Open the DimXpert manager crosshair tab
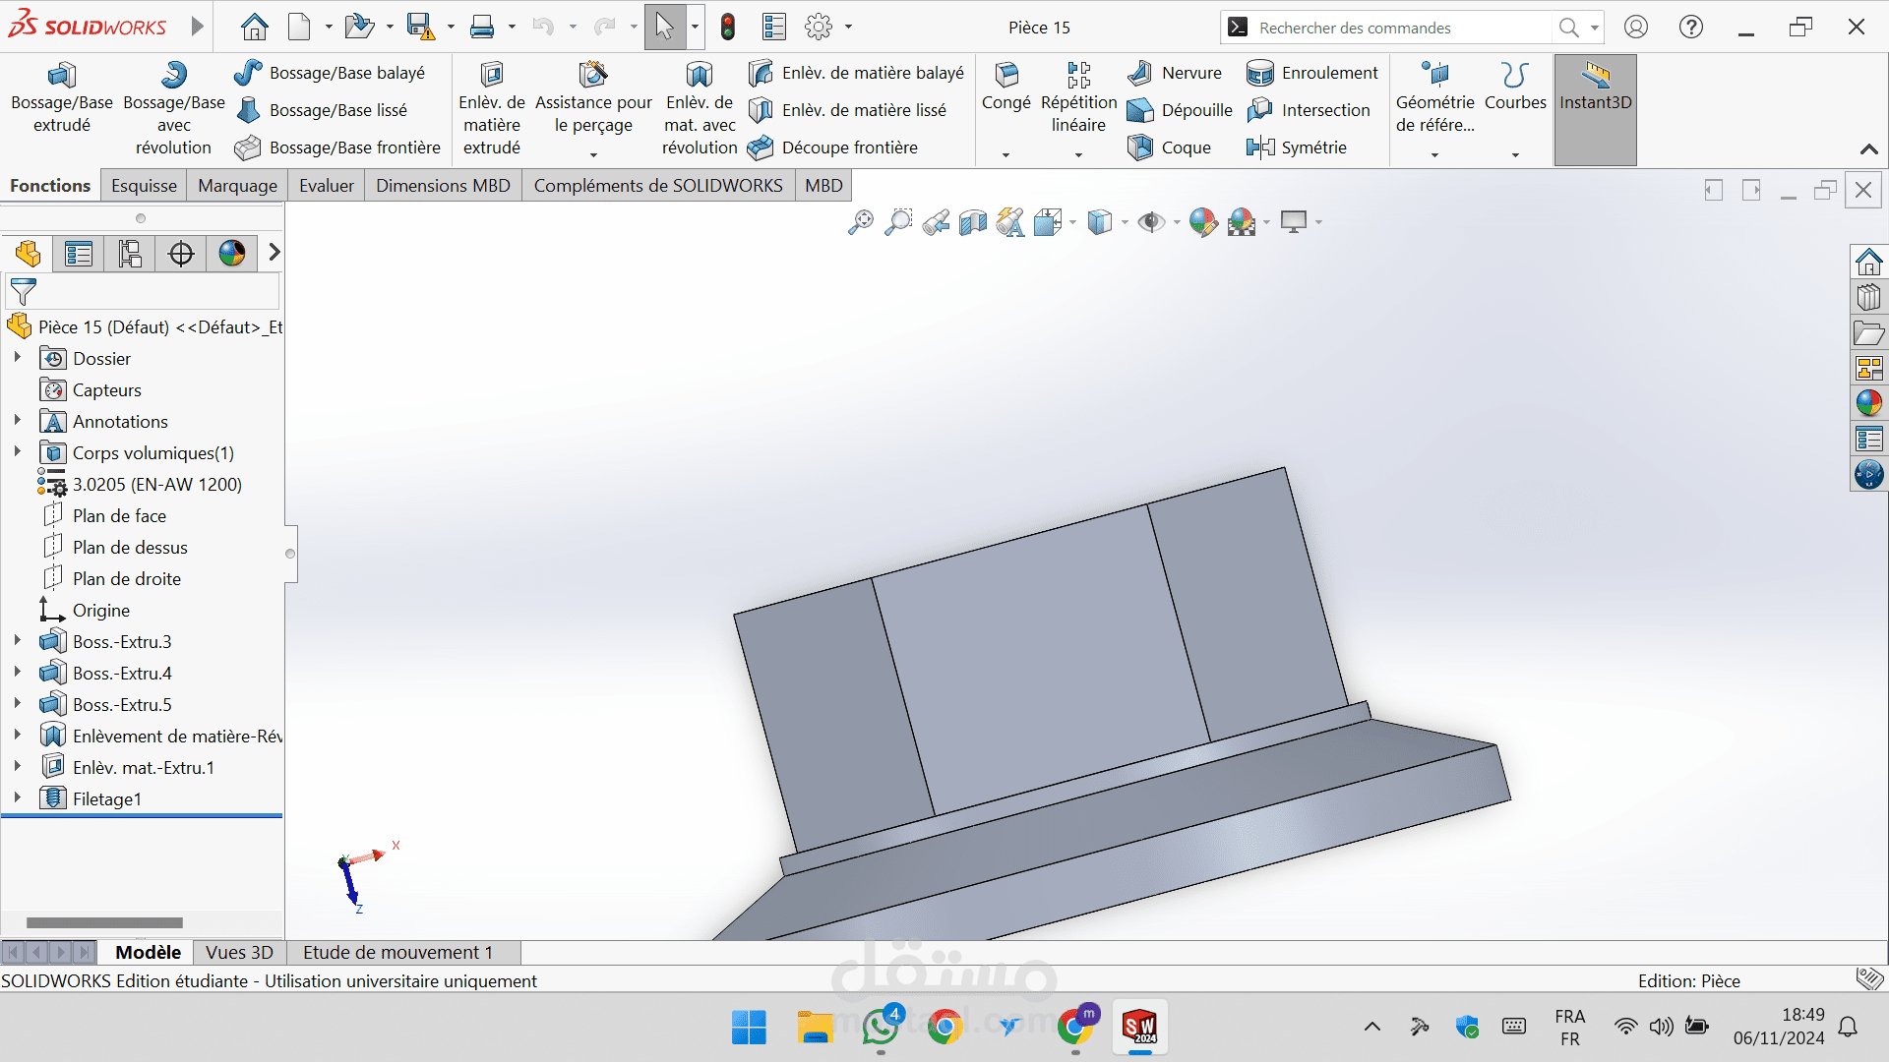Image resolution: width=1889 pixels, height=1062 pixels. tap(181, 254)
